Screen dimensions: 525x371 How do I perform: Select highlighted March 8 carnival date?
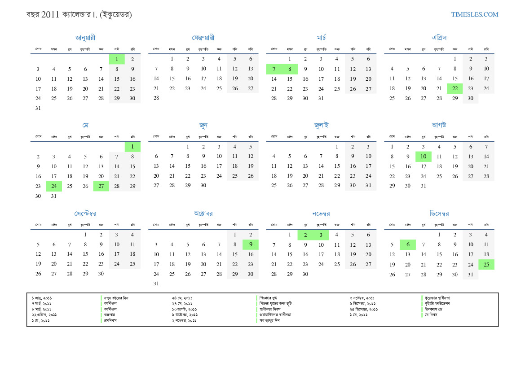[290, 69]
